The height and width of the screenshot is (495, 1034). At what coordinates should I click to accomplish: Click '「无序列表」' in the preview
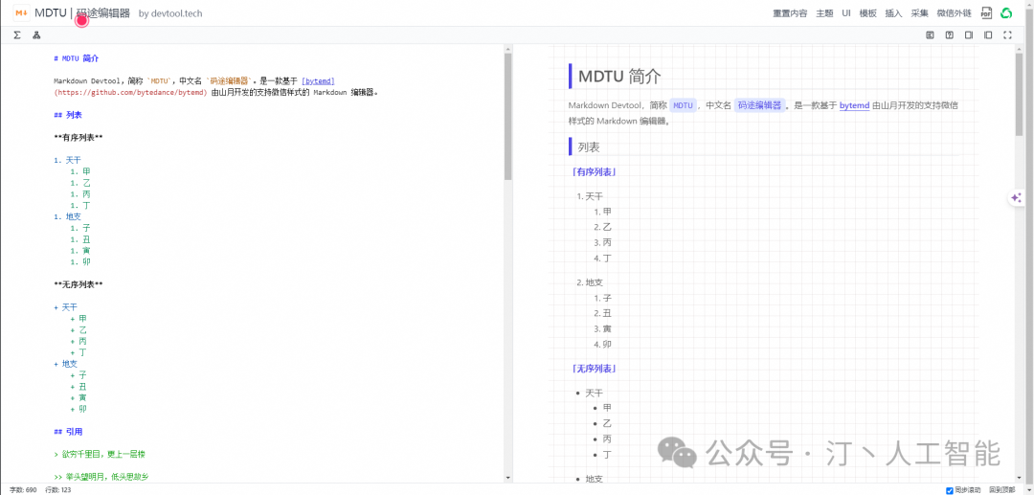[595, 369]
